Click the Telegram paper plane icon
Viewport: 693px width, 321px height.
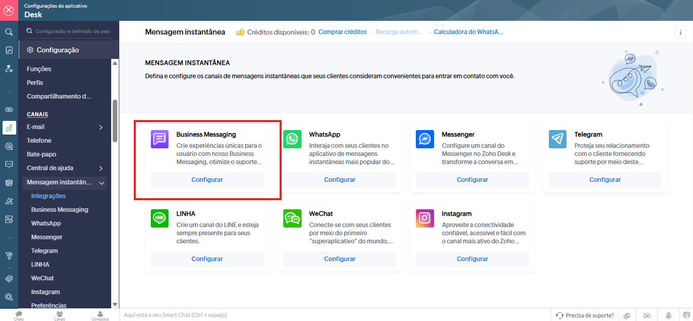pos(557,139)
